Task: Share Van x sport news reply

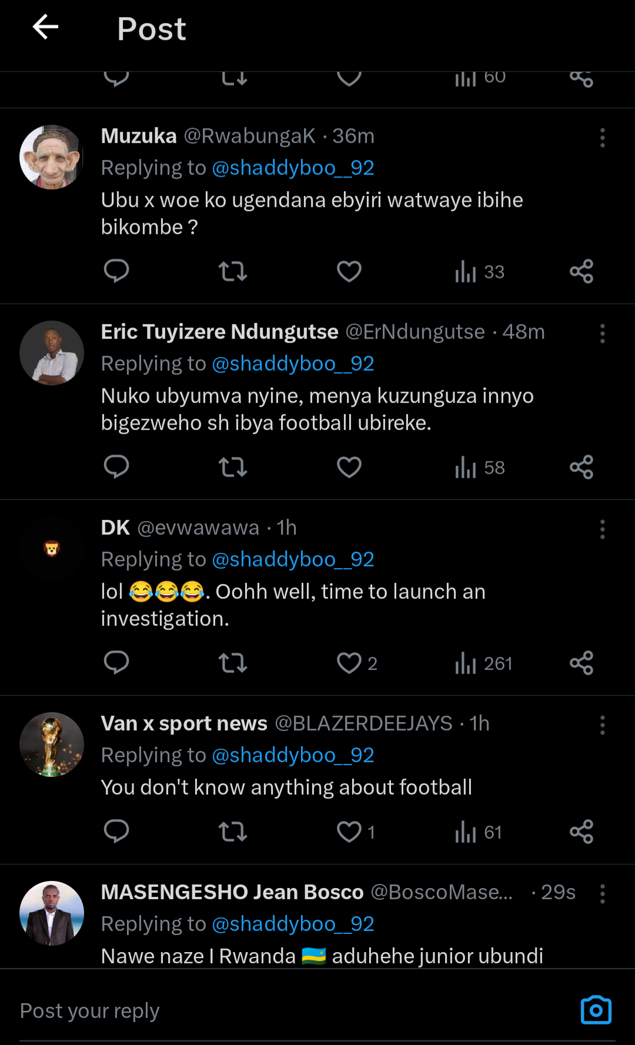Action: [x=581, y=832]
